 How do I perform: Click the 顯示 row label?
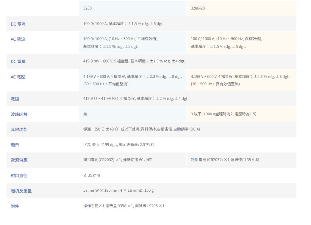pyautogui.click(x=15, y=145)
